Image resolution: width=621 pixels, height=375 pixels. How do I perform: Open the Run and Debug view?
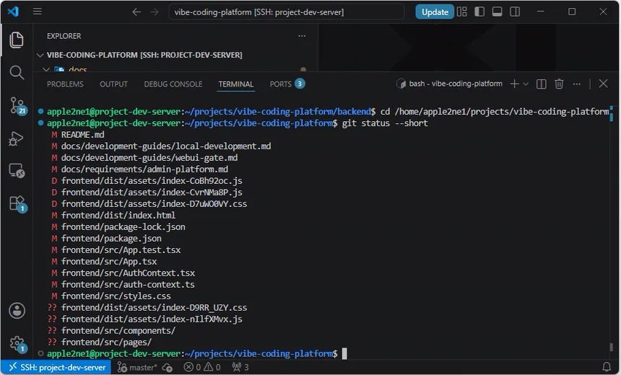pos(16,139)
